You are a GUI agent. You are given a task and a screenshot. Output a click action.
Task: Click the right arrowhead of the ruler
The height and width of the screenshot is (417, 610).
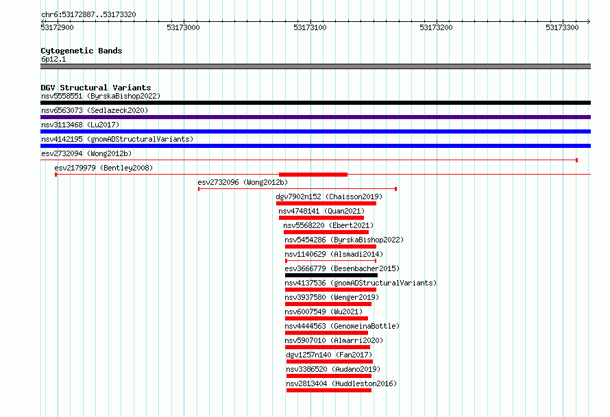[x=589, y=21]
